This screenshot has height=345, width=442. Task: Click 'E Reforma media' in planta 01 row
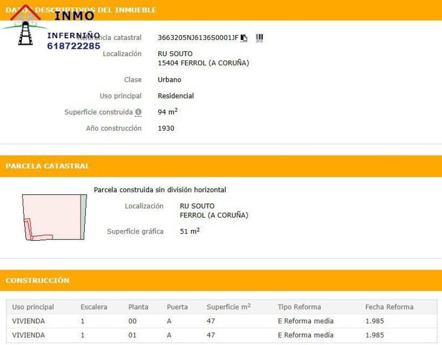pos(305,335)
